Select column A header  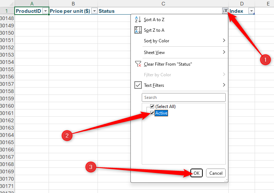[31, 4]
